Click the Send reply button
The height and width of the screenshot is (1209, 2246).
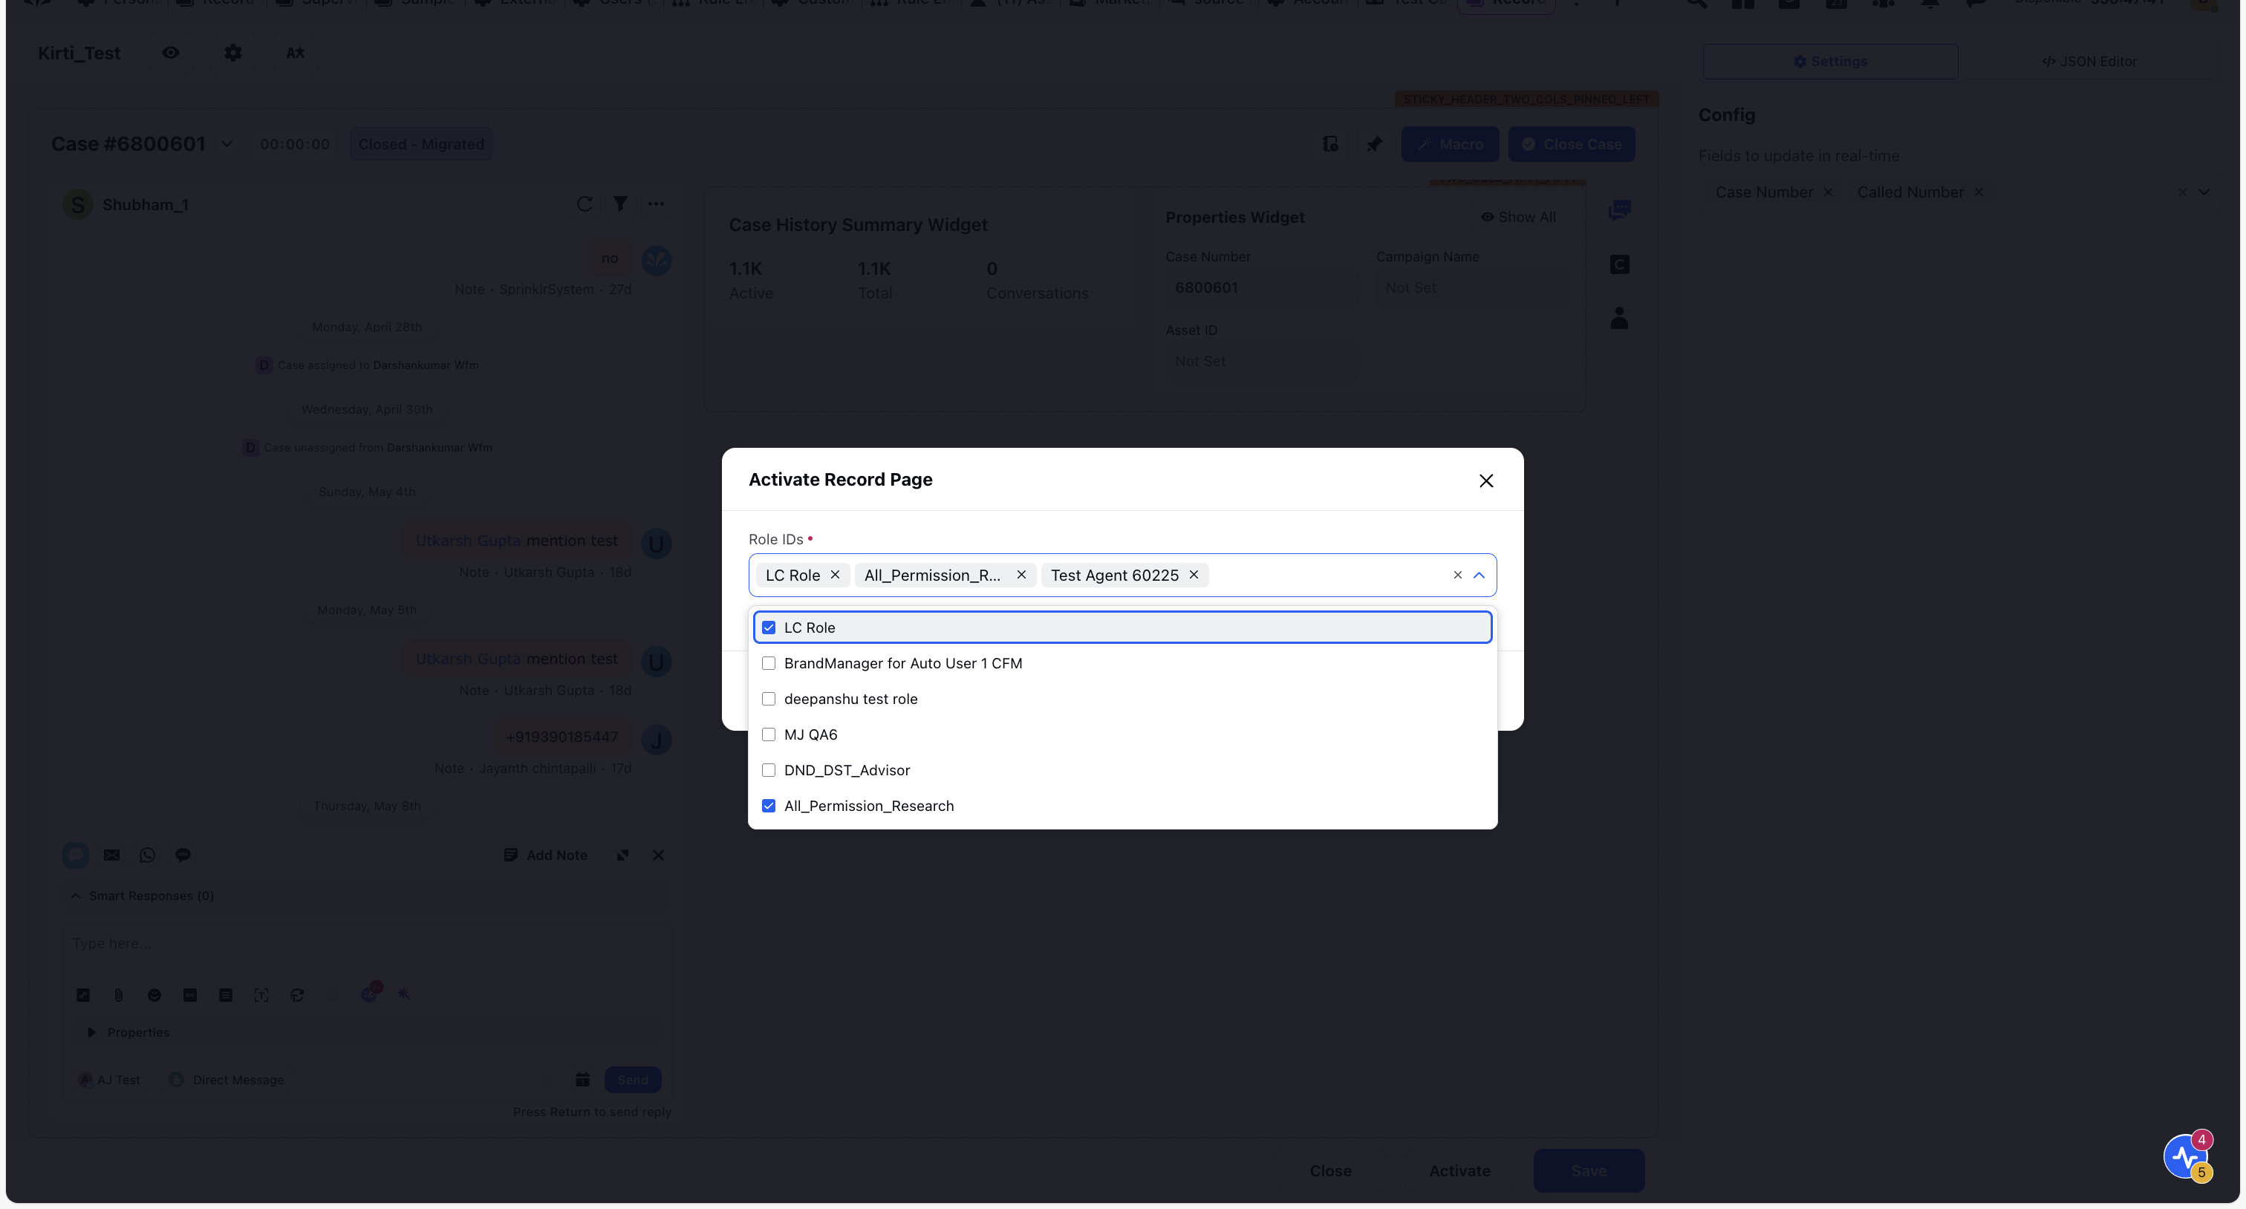(632, 1080)
